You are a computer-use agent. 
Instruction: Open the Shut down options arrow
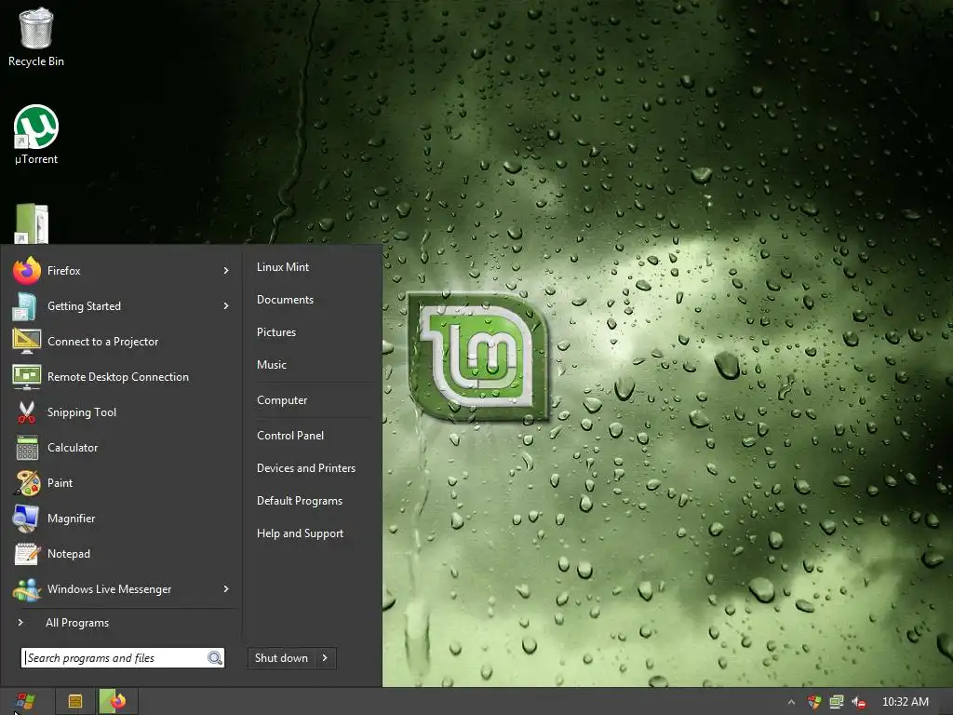point(325,658)
